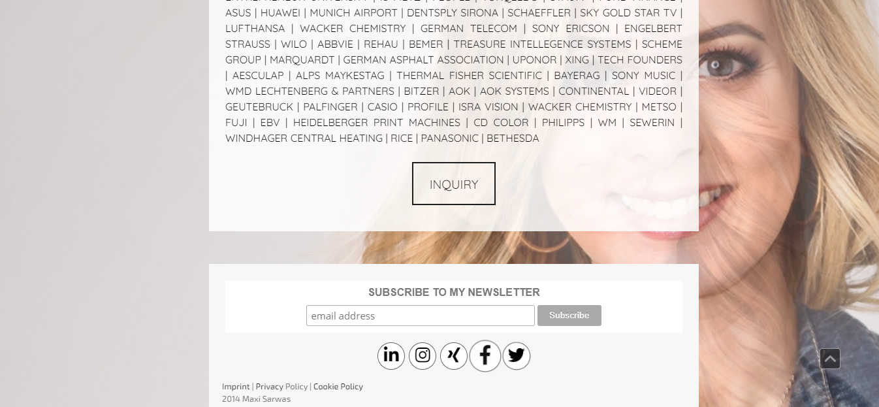Open the Twitter bird icon
Image resolution: width=879 pixels, height=407 pixels.
coord(517,356)
